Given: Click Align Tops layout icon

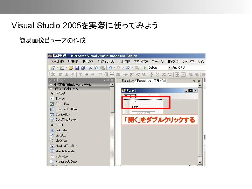Looking at the screenshot, I should click(80, 75).
